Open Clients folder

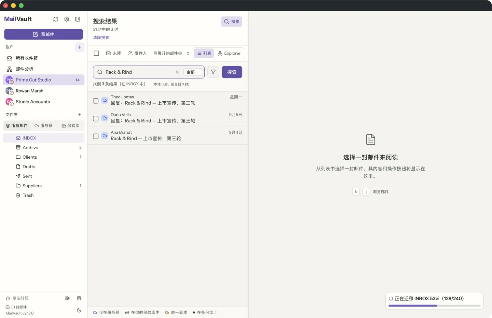(43, 157)
